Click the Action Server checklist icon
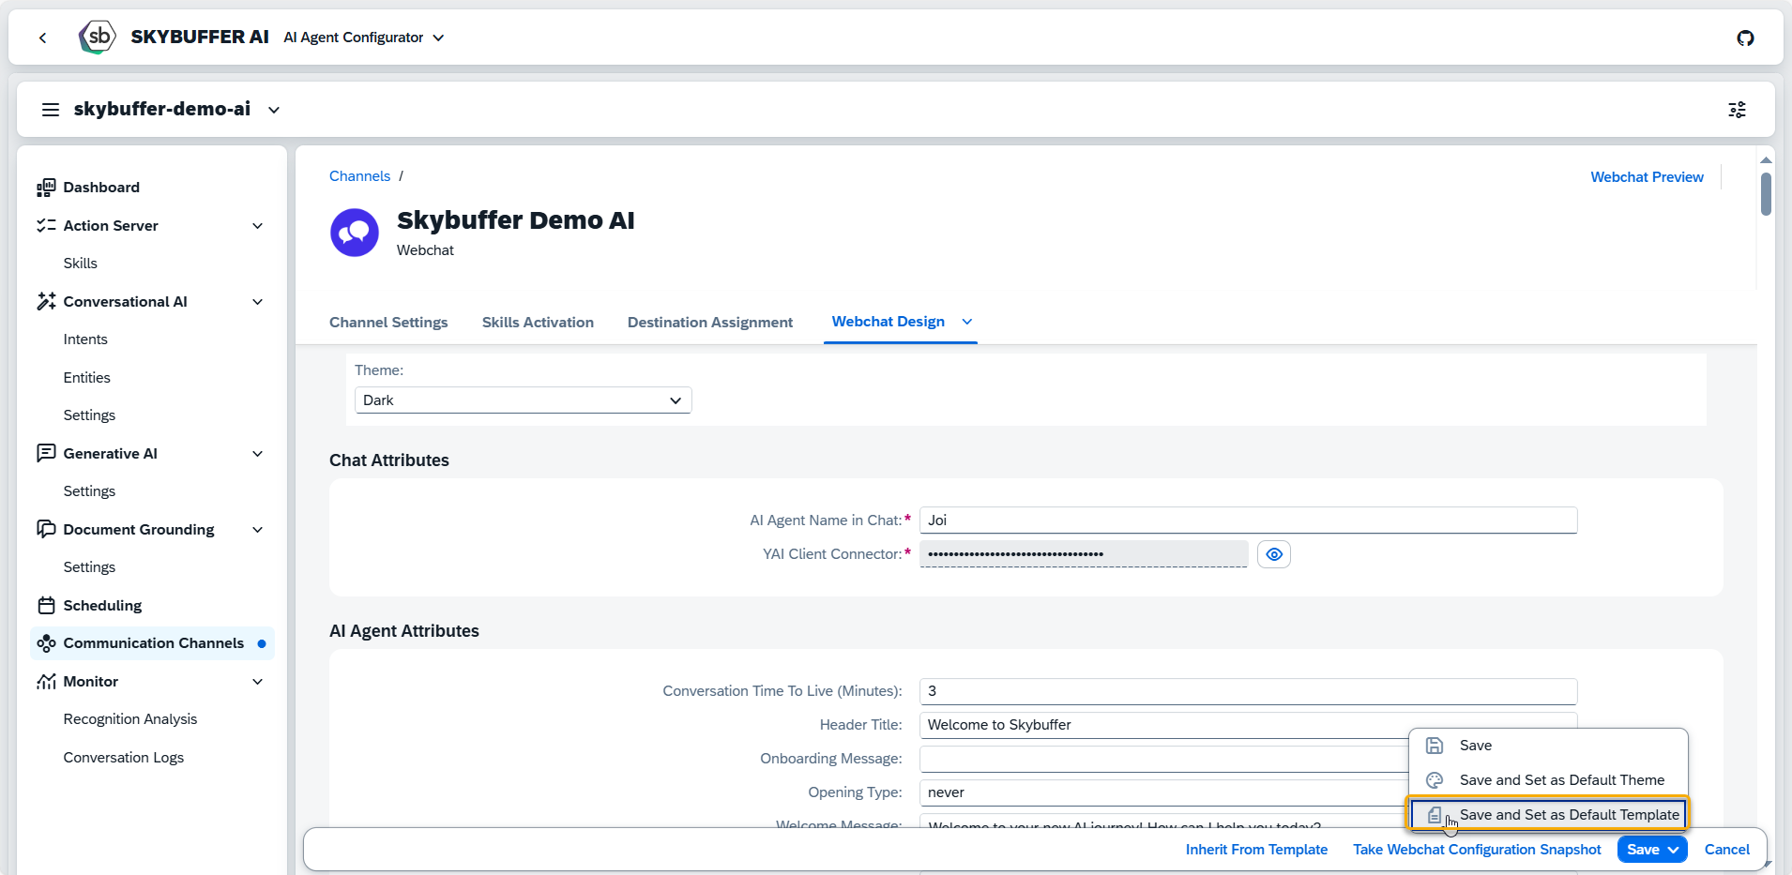 click(x=46, y=226)
